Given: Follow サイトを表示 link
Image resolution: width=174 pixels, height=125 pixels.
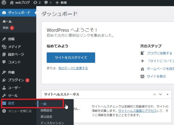Looking at the screenshot, I should pos(156,77).
